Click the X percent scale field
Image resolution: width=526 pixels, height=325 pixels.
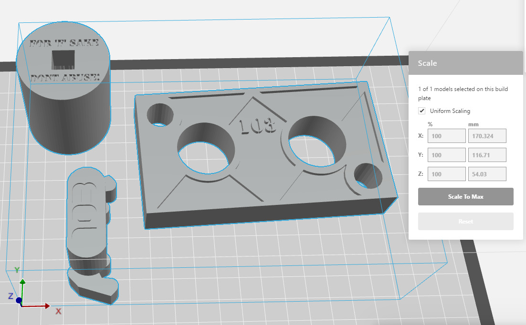446,136
